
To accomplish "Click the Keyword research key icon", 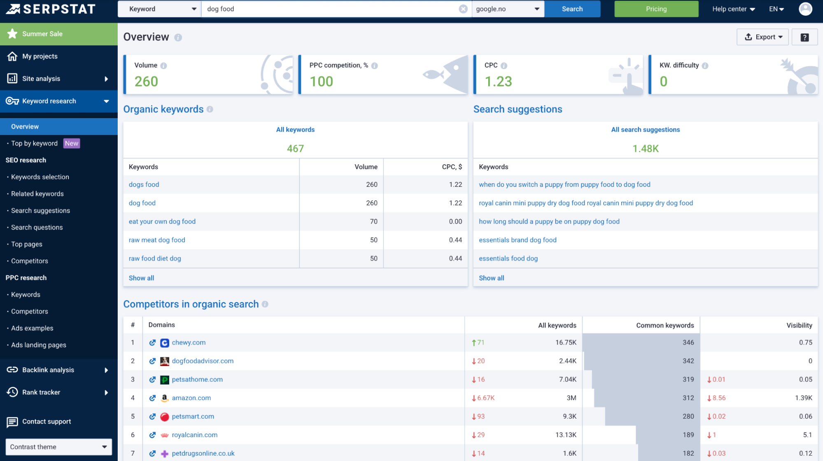I will click(x=12, y=101).
